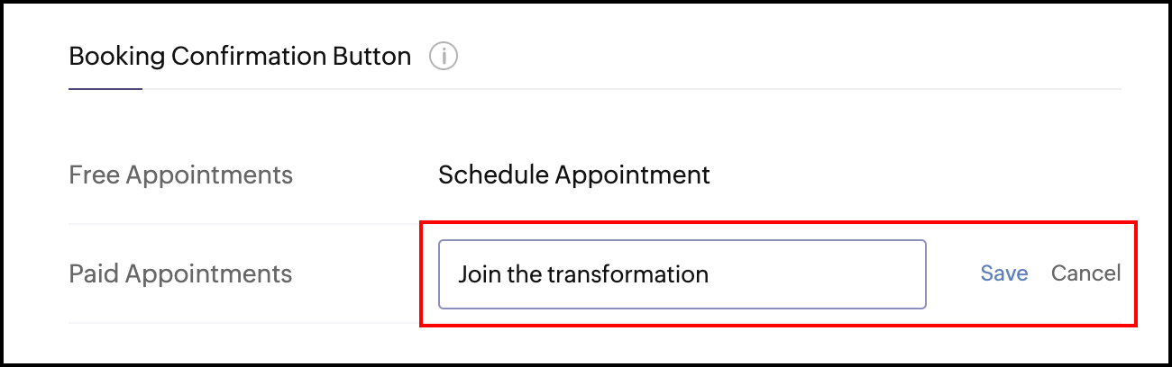Image resolution: width=1172 pixels, height=367 pixels.
Task: Click the Free Appointments label
Action: (180, 175)
